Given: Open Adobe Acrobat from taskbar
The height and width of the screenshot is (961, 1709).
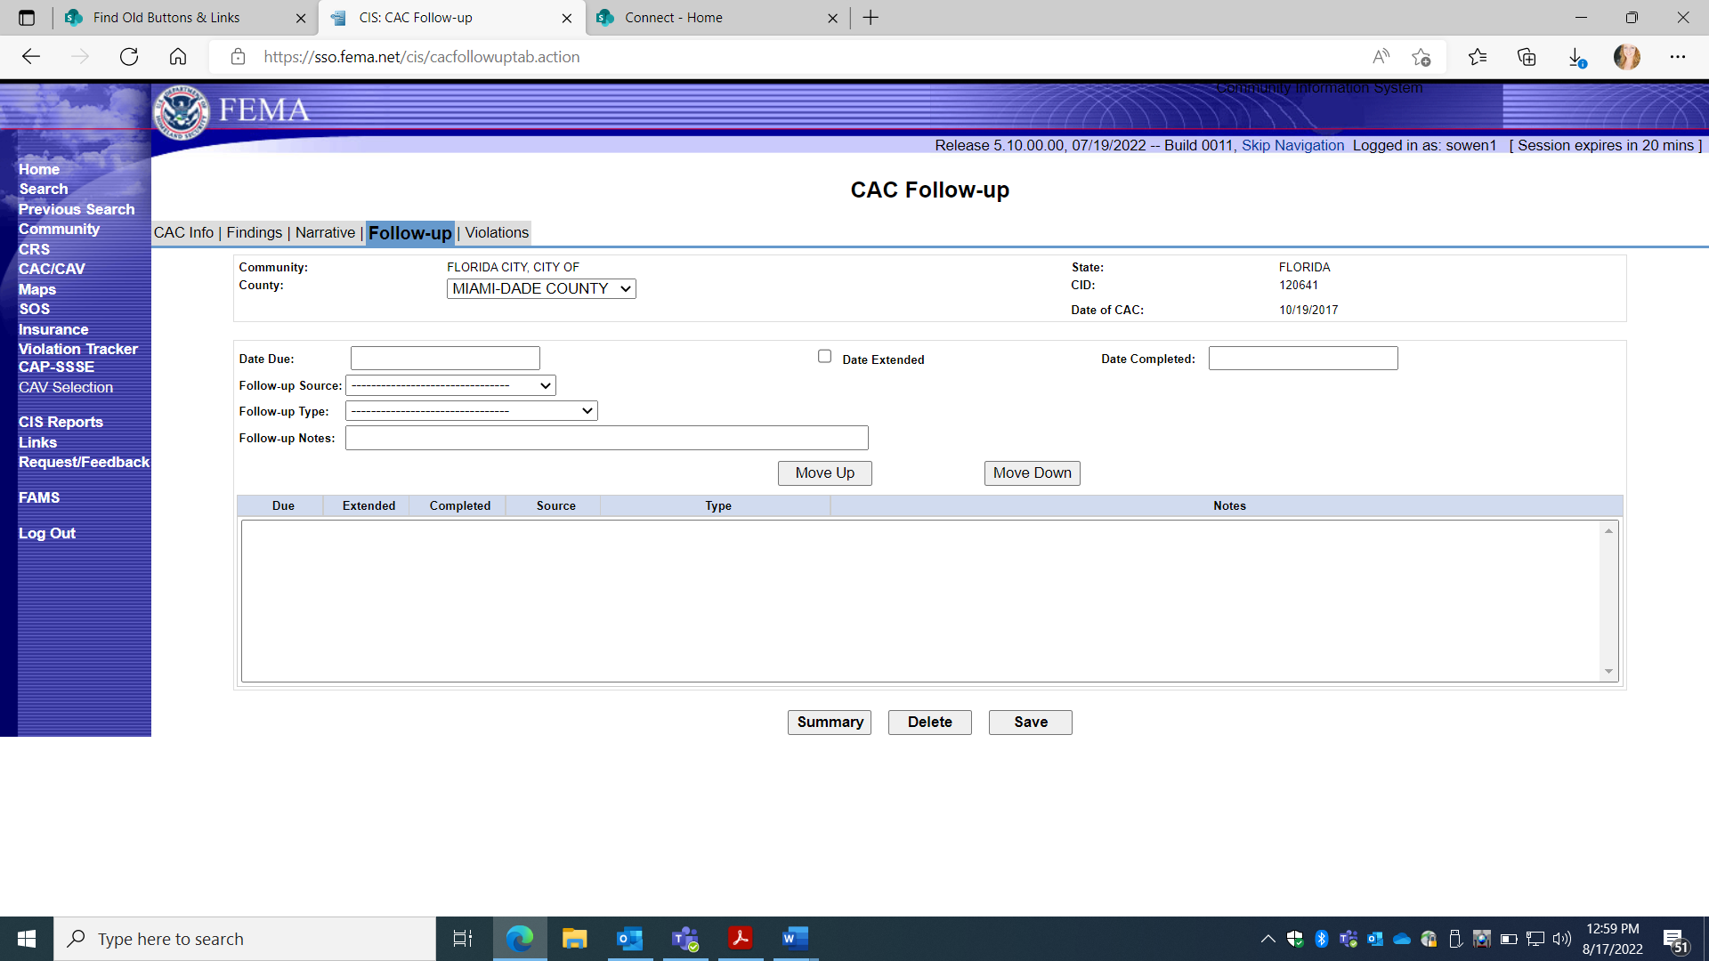Looking at the screenshot, I should point(740,939).
